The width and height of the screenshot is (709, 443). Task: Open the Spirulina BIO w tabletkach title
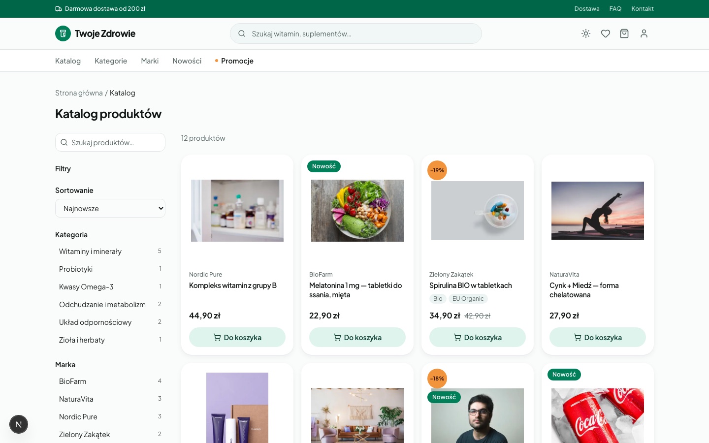point(471,285)
